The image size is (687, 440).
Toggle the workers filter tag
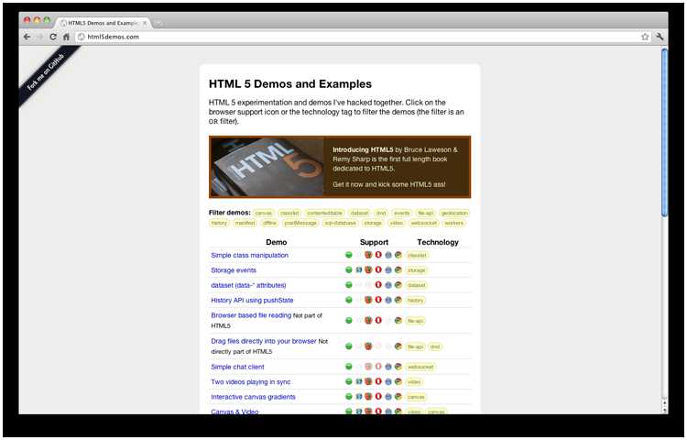(454, 223)
